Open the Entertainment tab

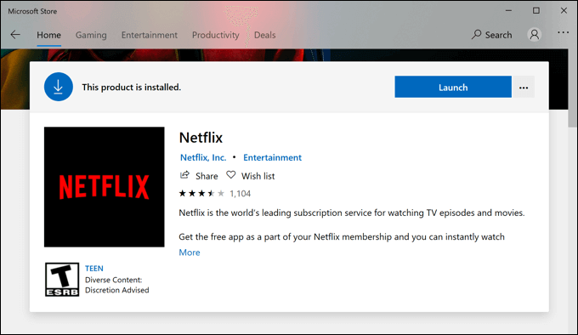[150, 35]
